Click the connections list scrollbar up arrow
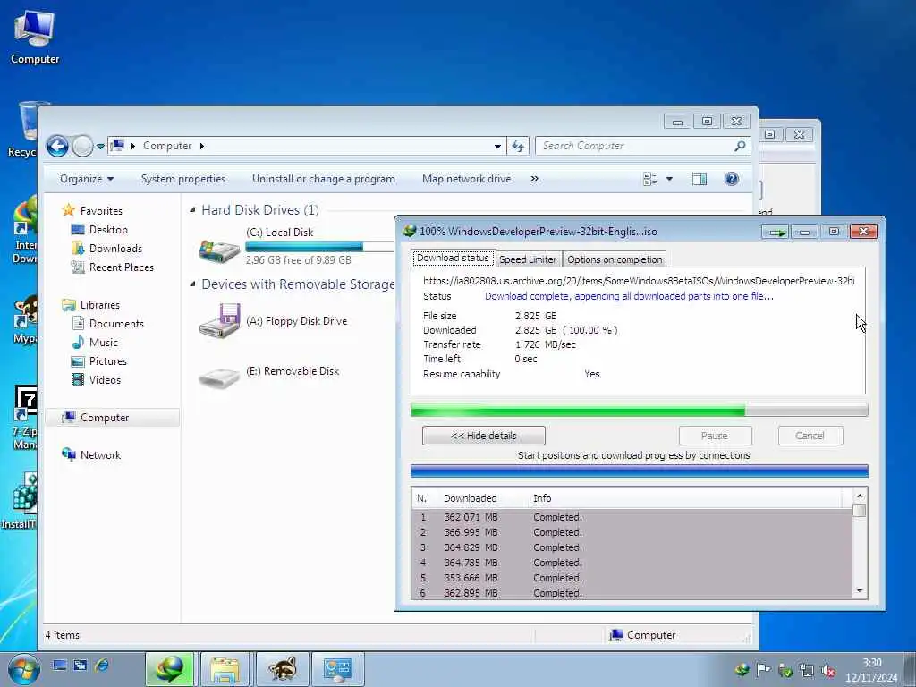 (860, 496)
